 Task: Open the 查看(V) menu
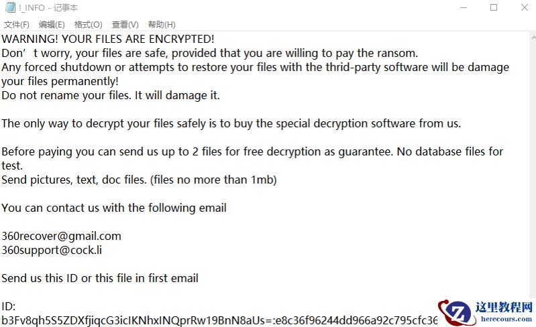pyautogui.click(x=125, y=25)
